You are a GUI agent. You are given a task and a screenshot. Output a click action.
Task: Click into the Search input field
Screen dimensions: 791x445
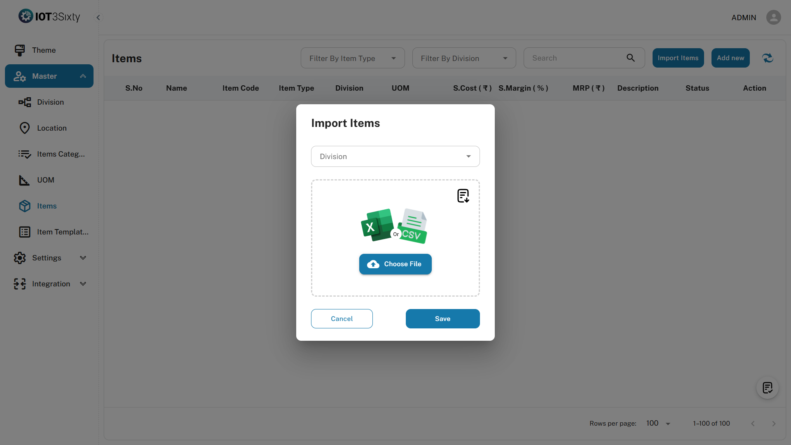(577, 58)
